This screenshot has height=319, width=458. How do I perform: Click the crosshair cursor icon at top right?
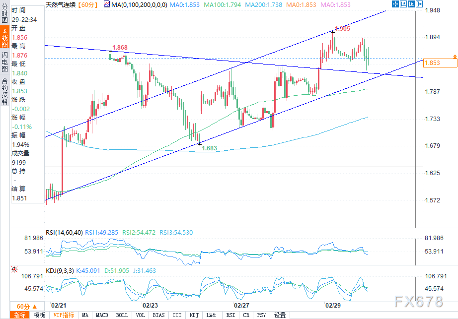pos(395,4)
